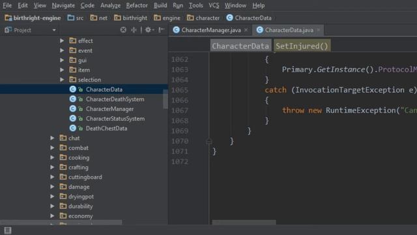Click SetInjured() method breadcrumb
417x235 pixels.
(x=302, y=46)
